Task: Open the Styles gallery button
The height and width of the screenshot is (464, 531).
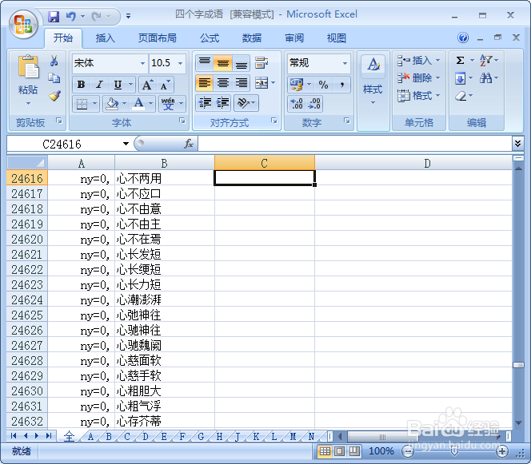Action: tap(373, 80)
